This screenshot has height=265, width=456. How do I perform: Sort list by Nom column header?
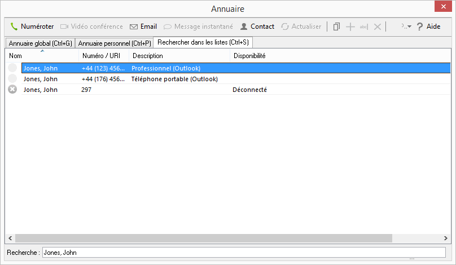click(x=42, y=56)
